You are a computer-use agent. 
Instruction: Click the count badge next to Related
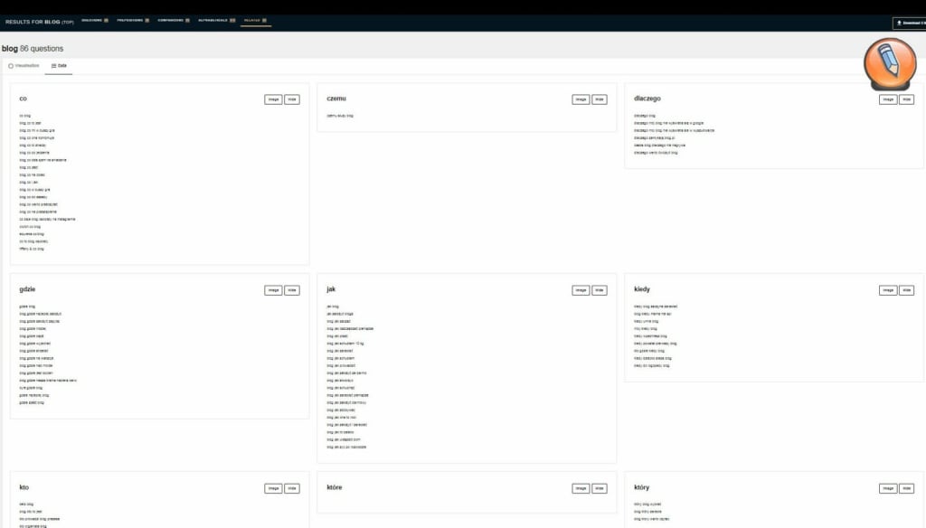[263, 21]
